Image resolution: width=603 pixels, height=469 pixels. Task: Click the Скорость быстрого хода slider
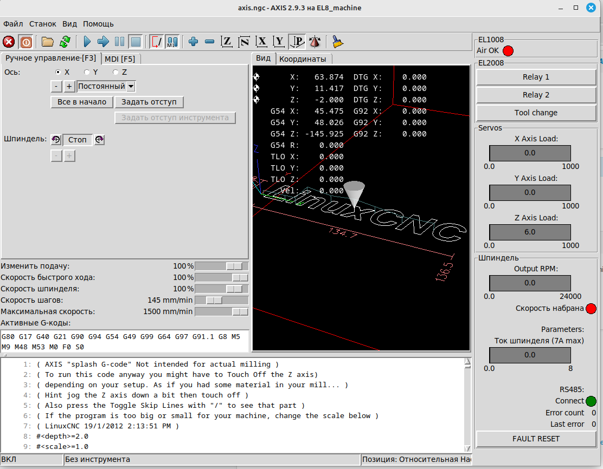click(222, 277)
